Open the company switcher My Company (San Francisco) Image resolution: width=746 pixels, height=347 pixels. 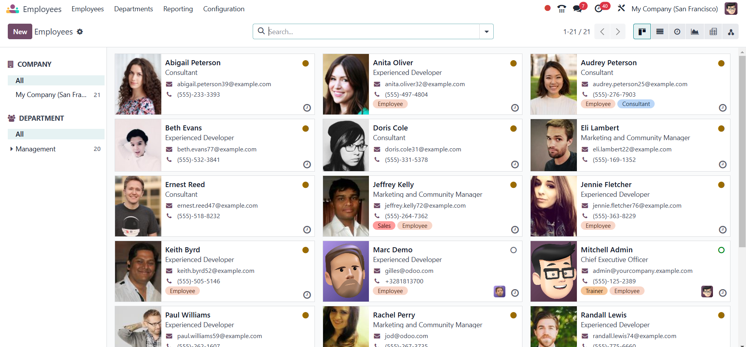pyautogui.click(x=674, y=9)
